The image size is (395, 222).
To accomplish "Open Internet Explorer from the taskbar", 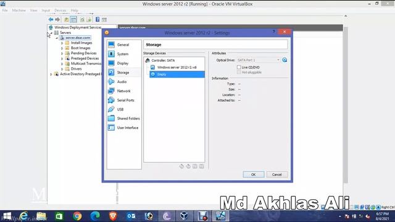I will (x=24, y=216).
